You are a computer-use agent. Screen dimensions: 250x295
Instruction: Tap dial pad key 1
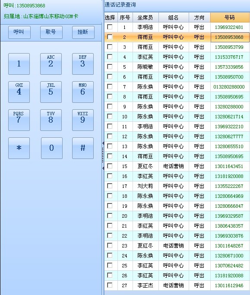[19, 64]
